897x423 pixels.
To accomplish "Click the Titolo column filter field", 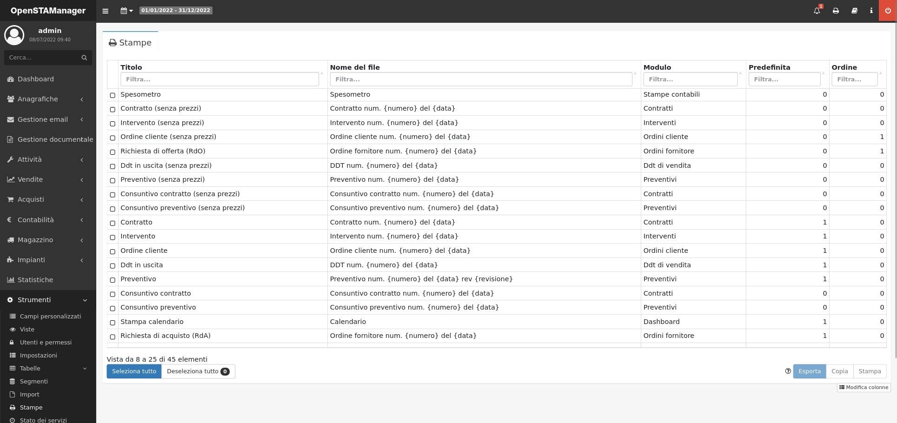I will point(219,79).
